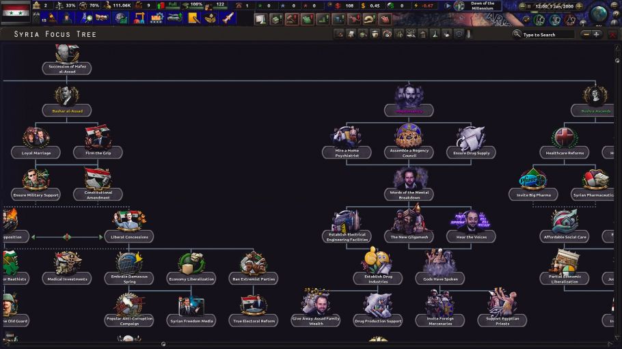This screenshot has width=622, height=349.
Task: Open the diplomacy handshake icon
Action: [x=102, y=18]
